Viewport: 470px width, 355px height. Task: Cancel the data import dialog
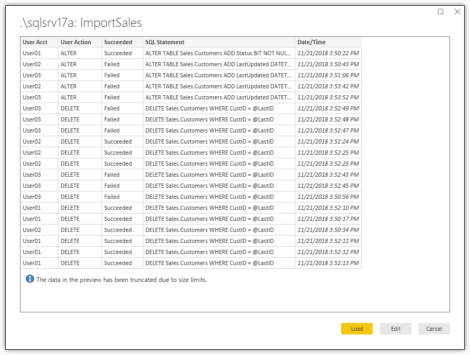pyautogui.click(x=434, y=329)
